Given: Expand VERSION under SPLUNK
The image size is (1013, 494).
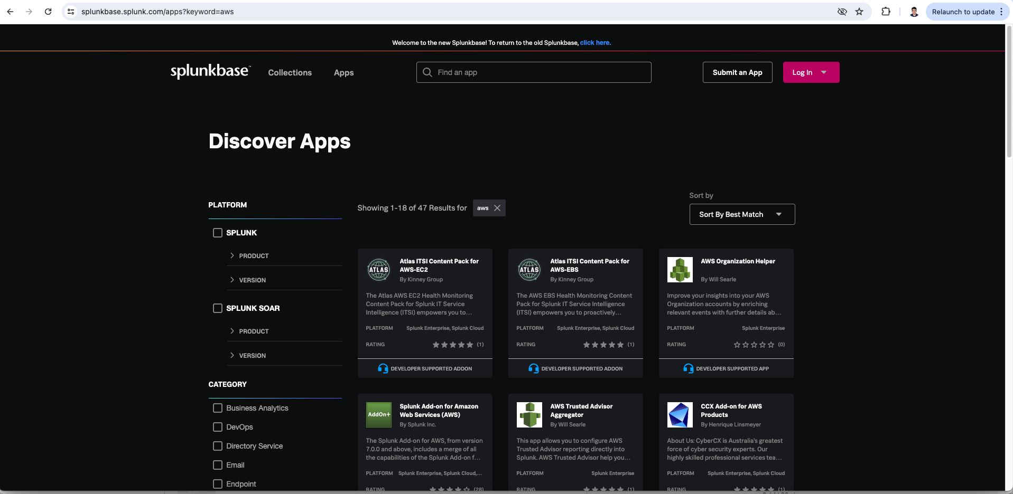Looking at the screenshot, I should (284, 280).
